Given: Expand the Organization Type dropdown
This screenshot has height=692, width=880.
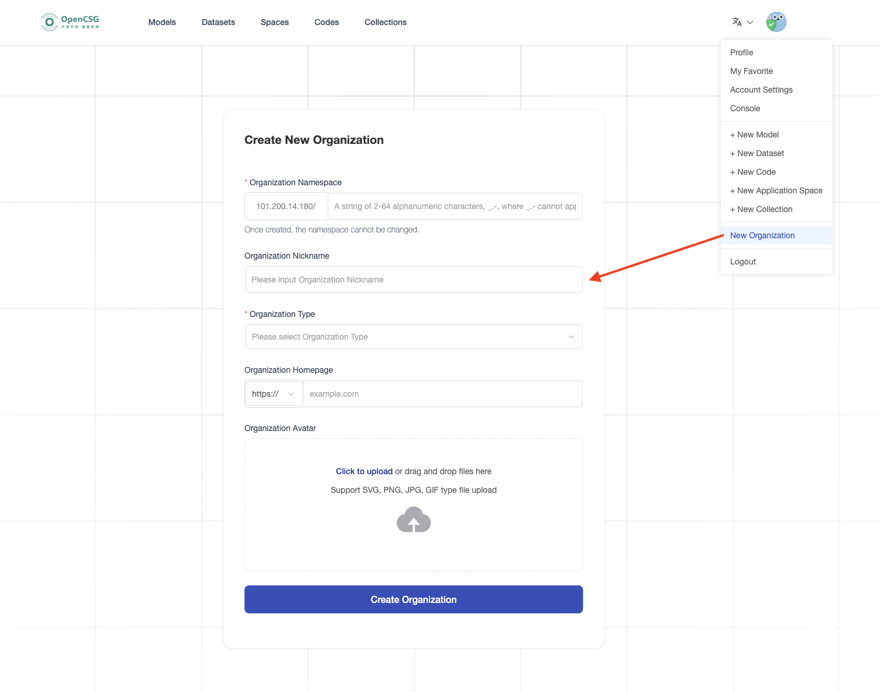Looking at the screenshot, I should click(413, 337).
